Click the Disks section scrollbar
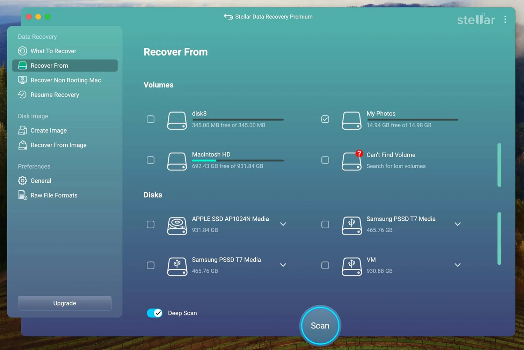 click(x=499, y=238)
